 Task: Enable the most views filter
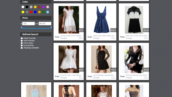click(x=22, y=43)
